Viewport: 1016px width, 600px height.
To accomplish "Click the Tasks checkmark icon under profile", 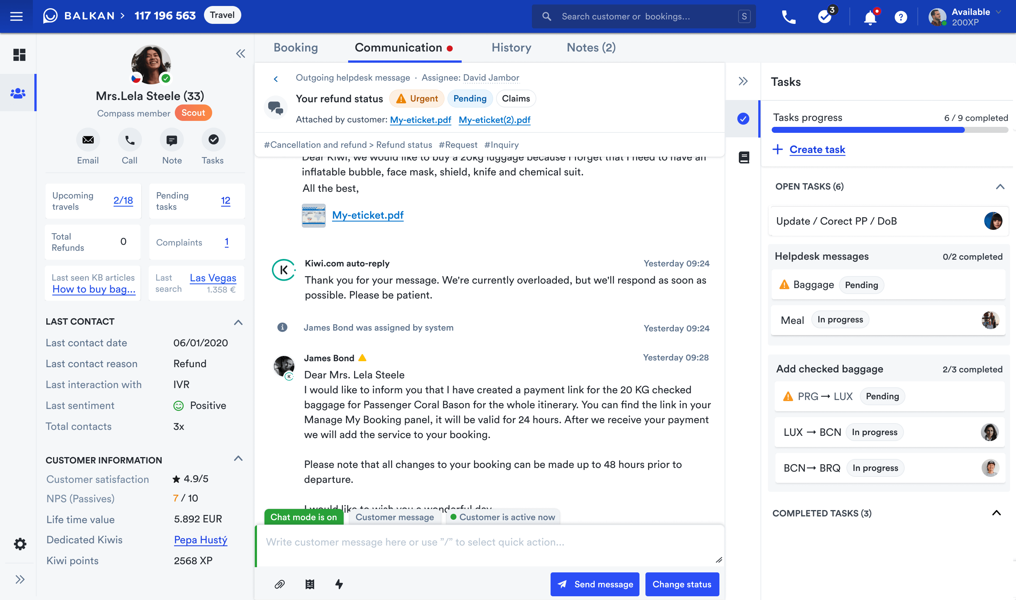I will click(x=213, y=140).
